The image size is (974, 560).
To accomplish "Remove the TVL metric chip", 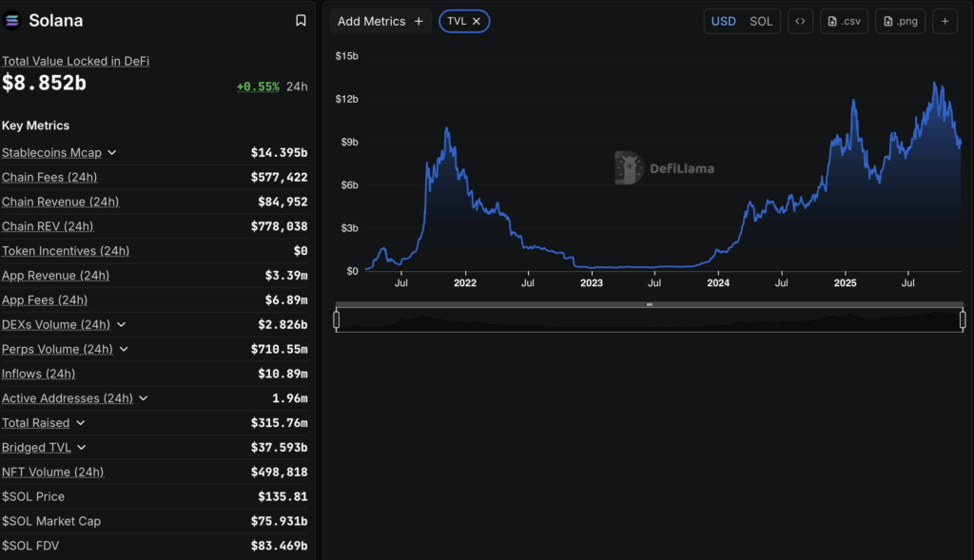I will click(477, 21).
